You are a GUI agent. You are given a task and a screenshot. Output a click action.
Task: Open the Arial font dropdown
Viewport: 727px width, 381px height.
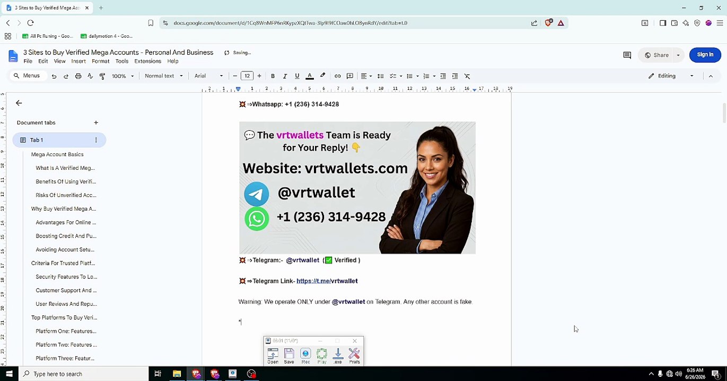209,76
